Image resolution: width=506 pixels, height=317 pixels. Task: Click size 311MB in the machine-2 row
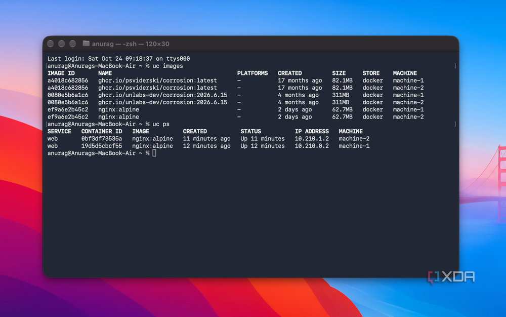click(x=341, y=102)
